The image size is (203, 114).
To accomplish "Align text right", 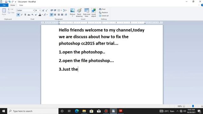I will pyautogui.click(x=59, y=15).
